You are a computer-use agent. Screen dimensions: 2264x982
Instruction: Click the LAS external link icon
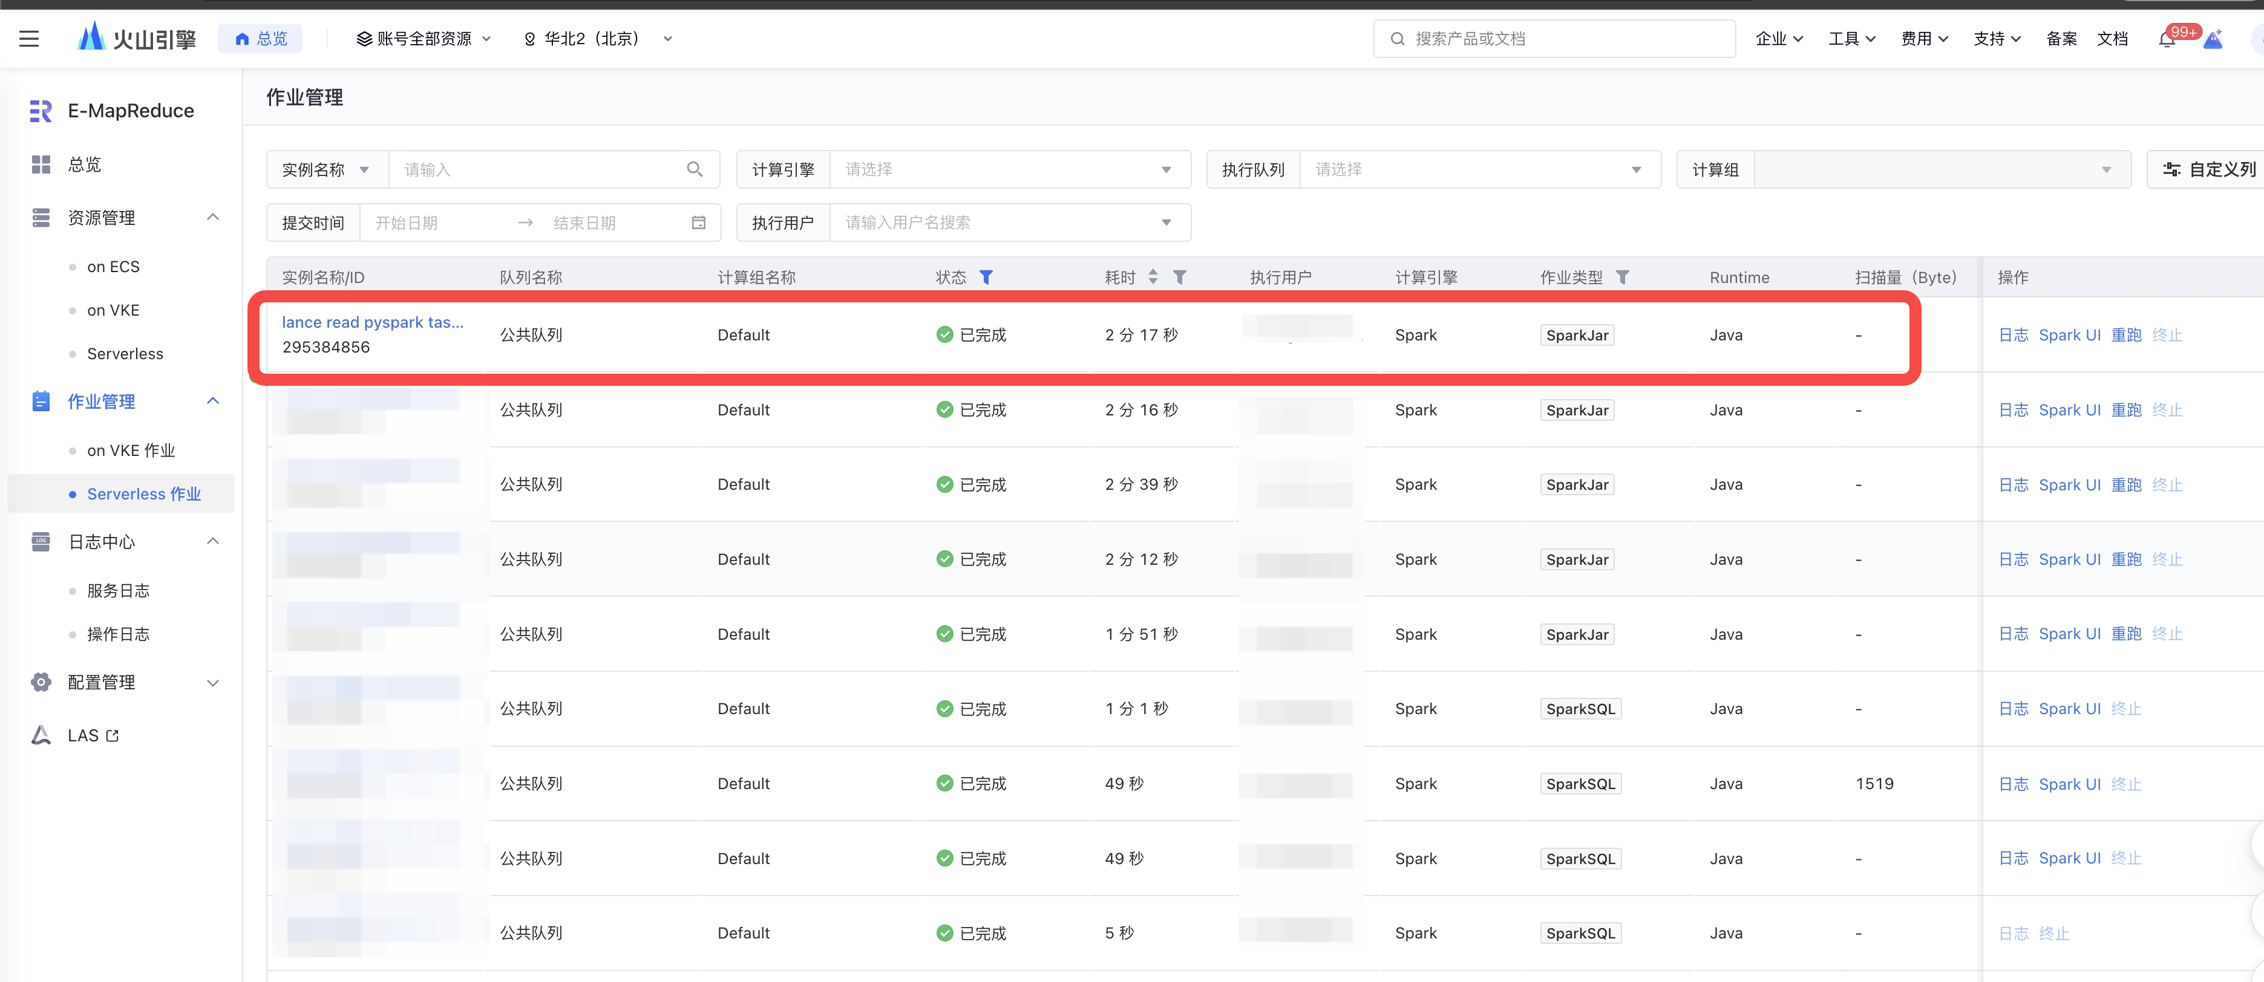pos(113,736)
